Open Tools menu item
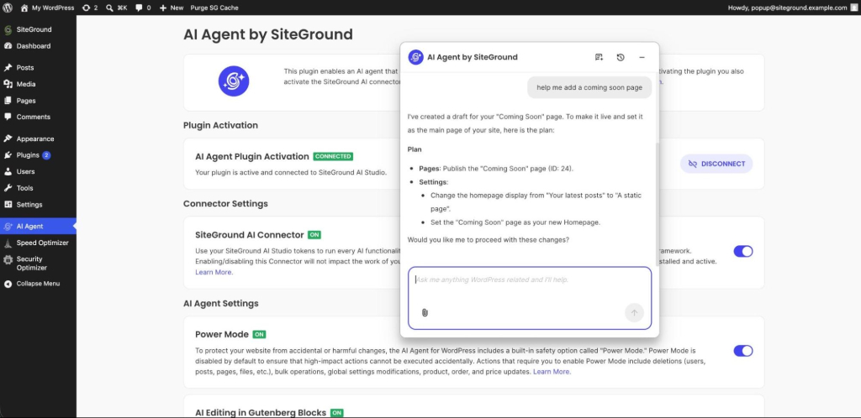 tap(38, 188)
